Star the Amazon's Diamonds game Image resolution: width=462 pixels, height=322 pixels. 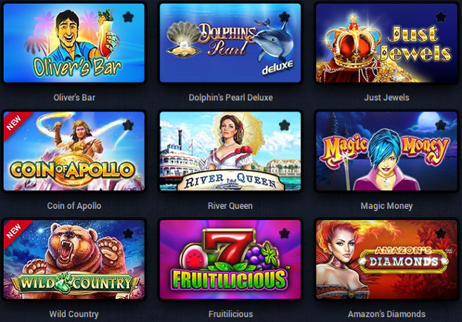[x=440, y=234]
